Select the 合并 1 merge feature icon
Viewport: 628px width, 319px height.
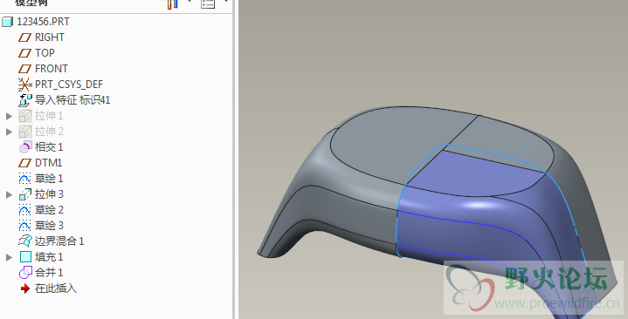24,273
